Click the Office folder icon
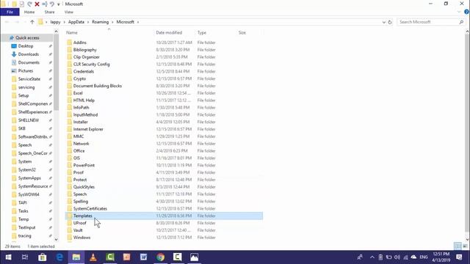 point(69,151)
